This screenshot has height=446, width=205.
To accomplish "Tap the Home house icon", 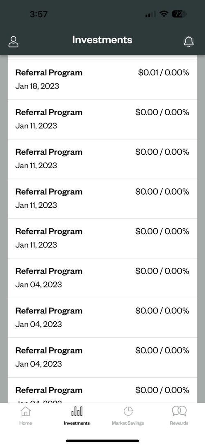I will click(25, 411).
